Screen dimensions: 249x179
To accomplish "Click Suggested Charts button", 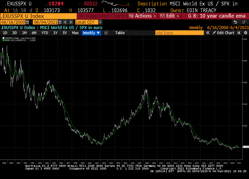I will click(x=102, y=16).
